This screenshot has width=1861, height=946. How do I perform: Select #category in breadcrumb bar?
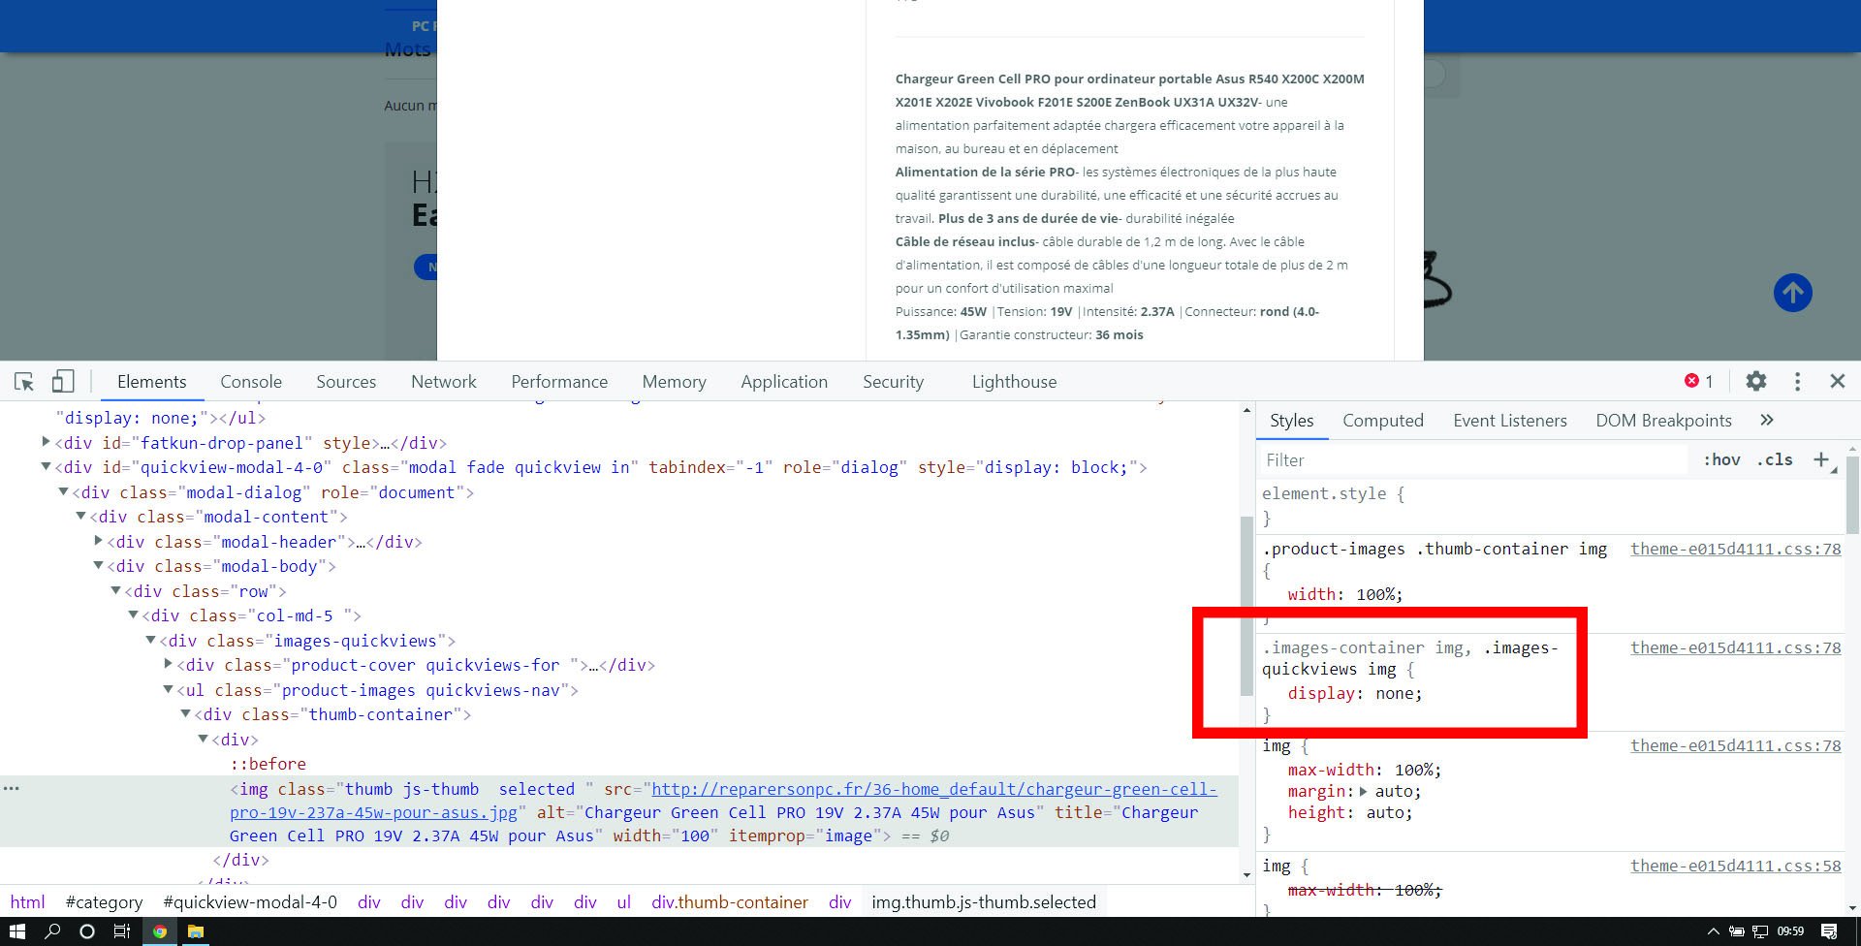pyautogui.click(x=104, y=902)
